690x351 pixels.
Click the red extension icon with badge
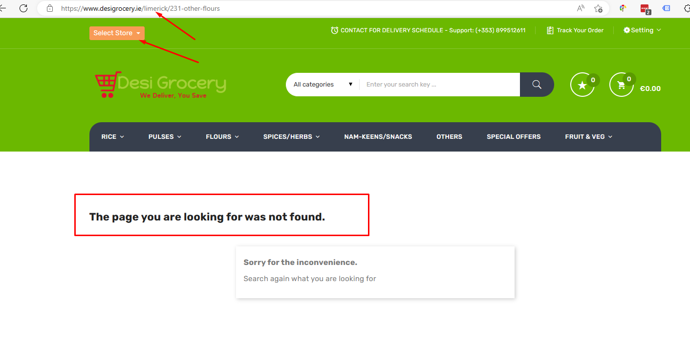click(646, 9)
